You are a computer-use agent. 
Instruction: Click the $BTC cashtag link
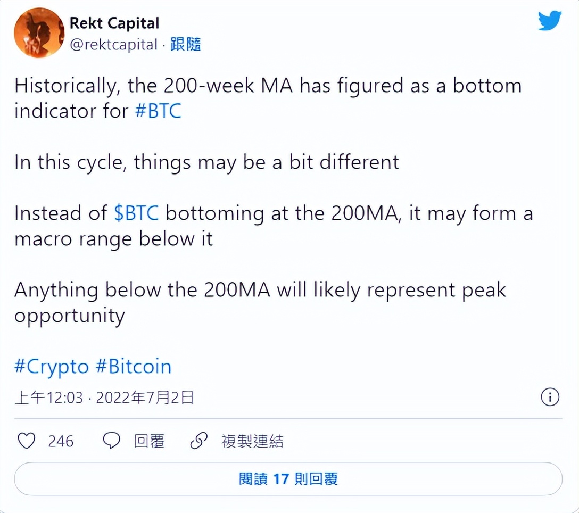136,213
